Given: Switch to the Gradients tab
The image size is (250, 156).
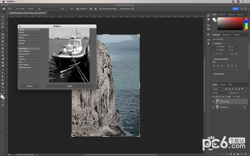Looking at the screenshot, I should click(x=231, y=15).
